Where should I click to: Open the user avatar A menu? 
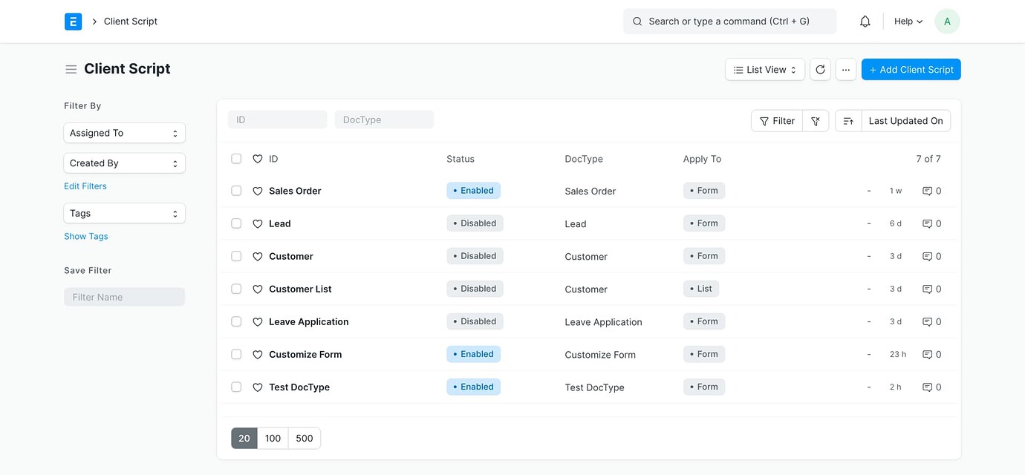tap(947, 22)
